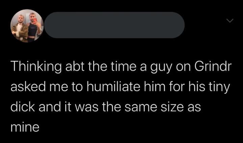Click the word "Thinking" in tweet

click(36, 67)
